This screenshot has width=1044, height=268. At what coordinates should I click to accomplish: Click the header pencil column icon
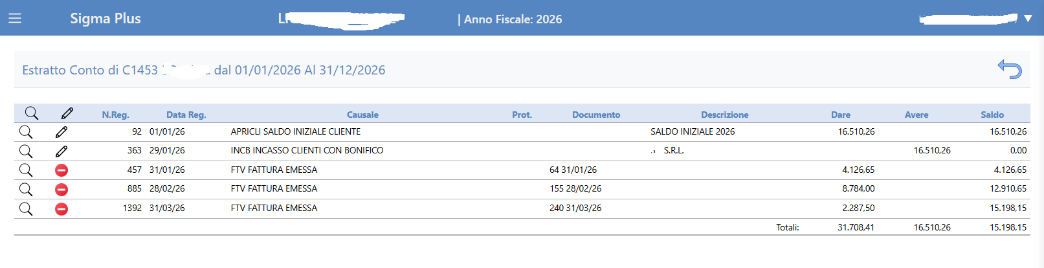(x=67, y=114)
